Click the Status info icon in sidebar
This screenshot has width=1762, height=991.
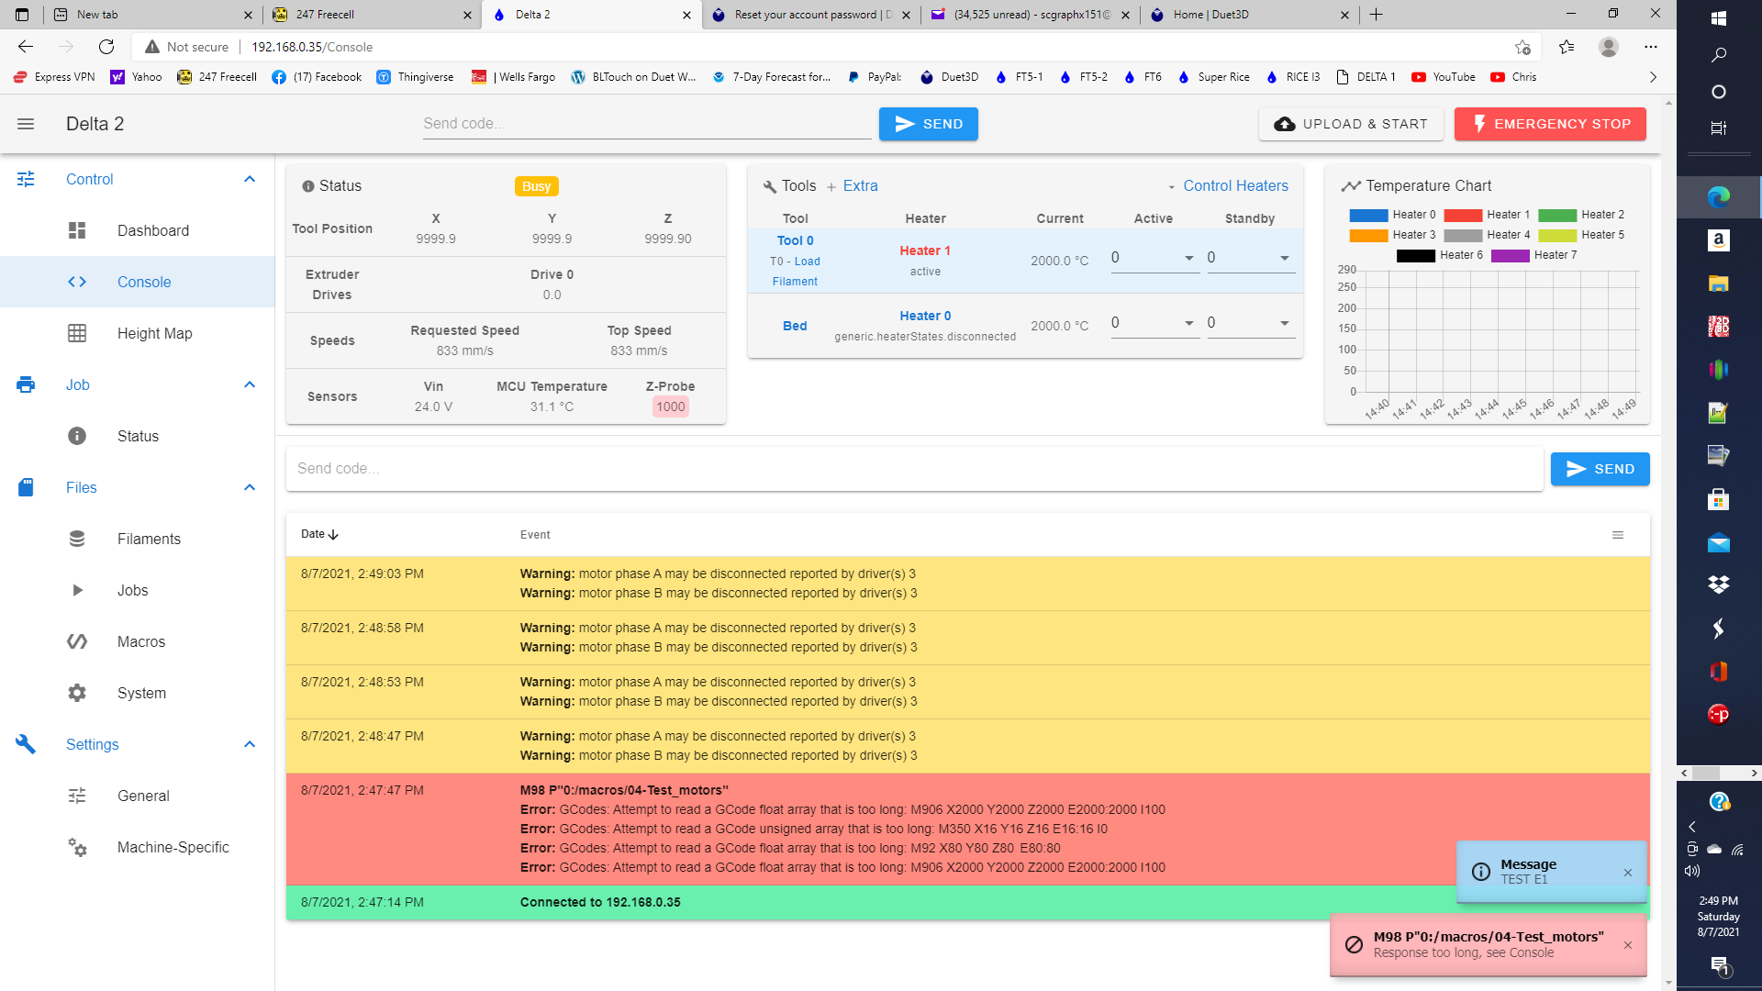pyautogui.click(x=77, y=436)
